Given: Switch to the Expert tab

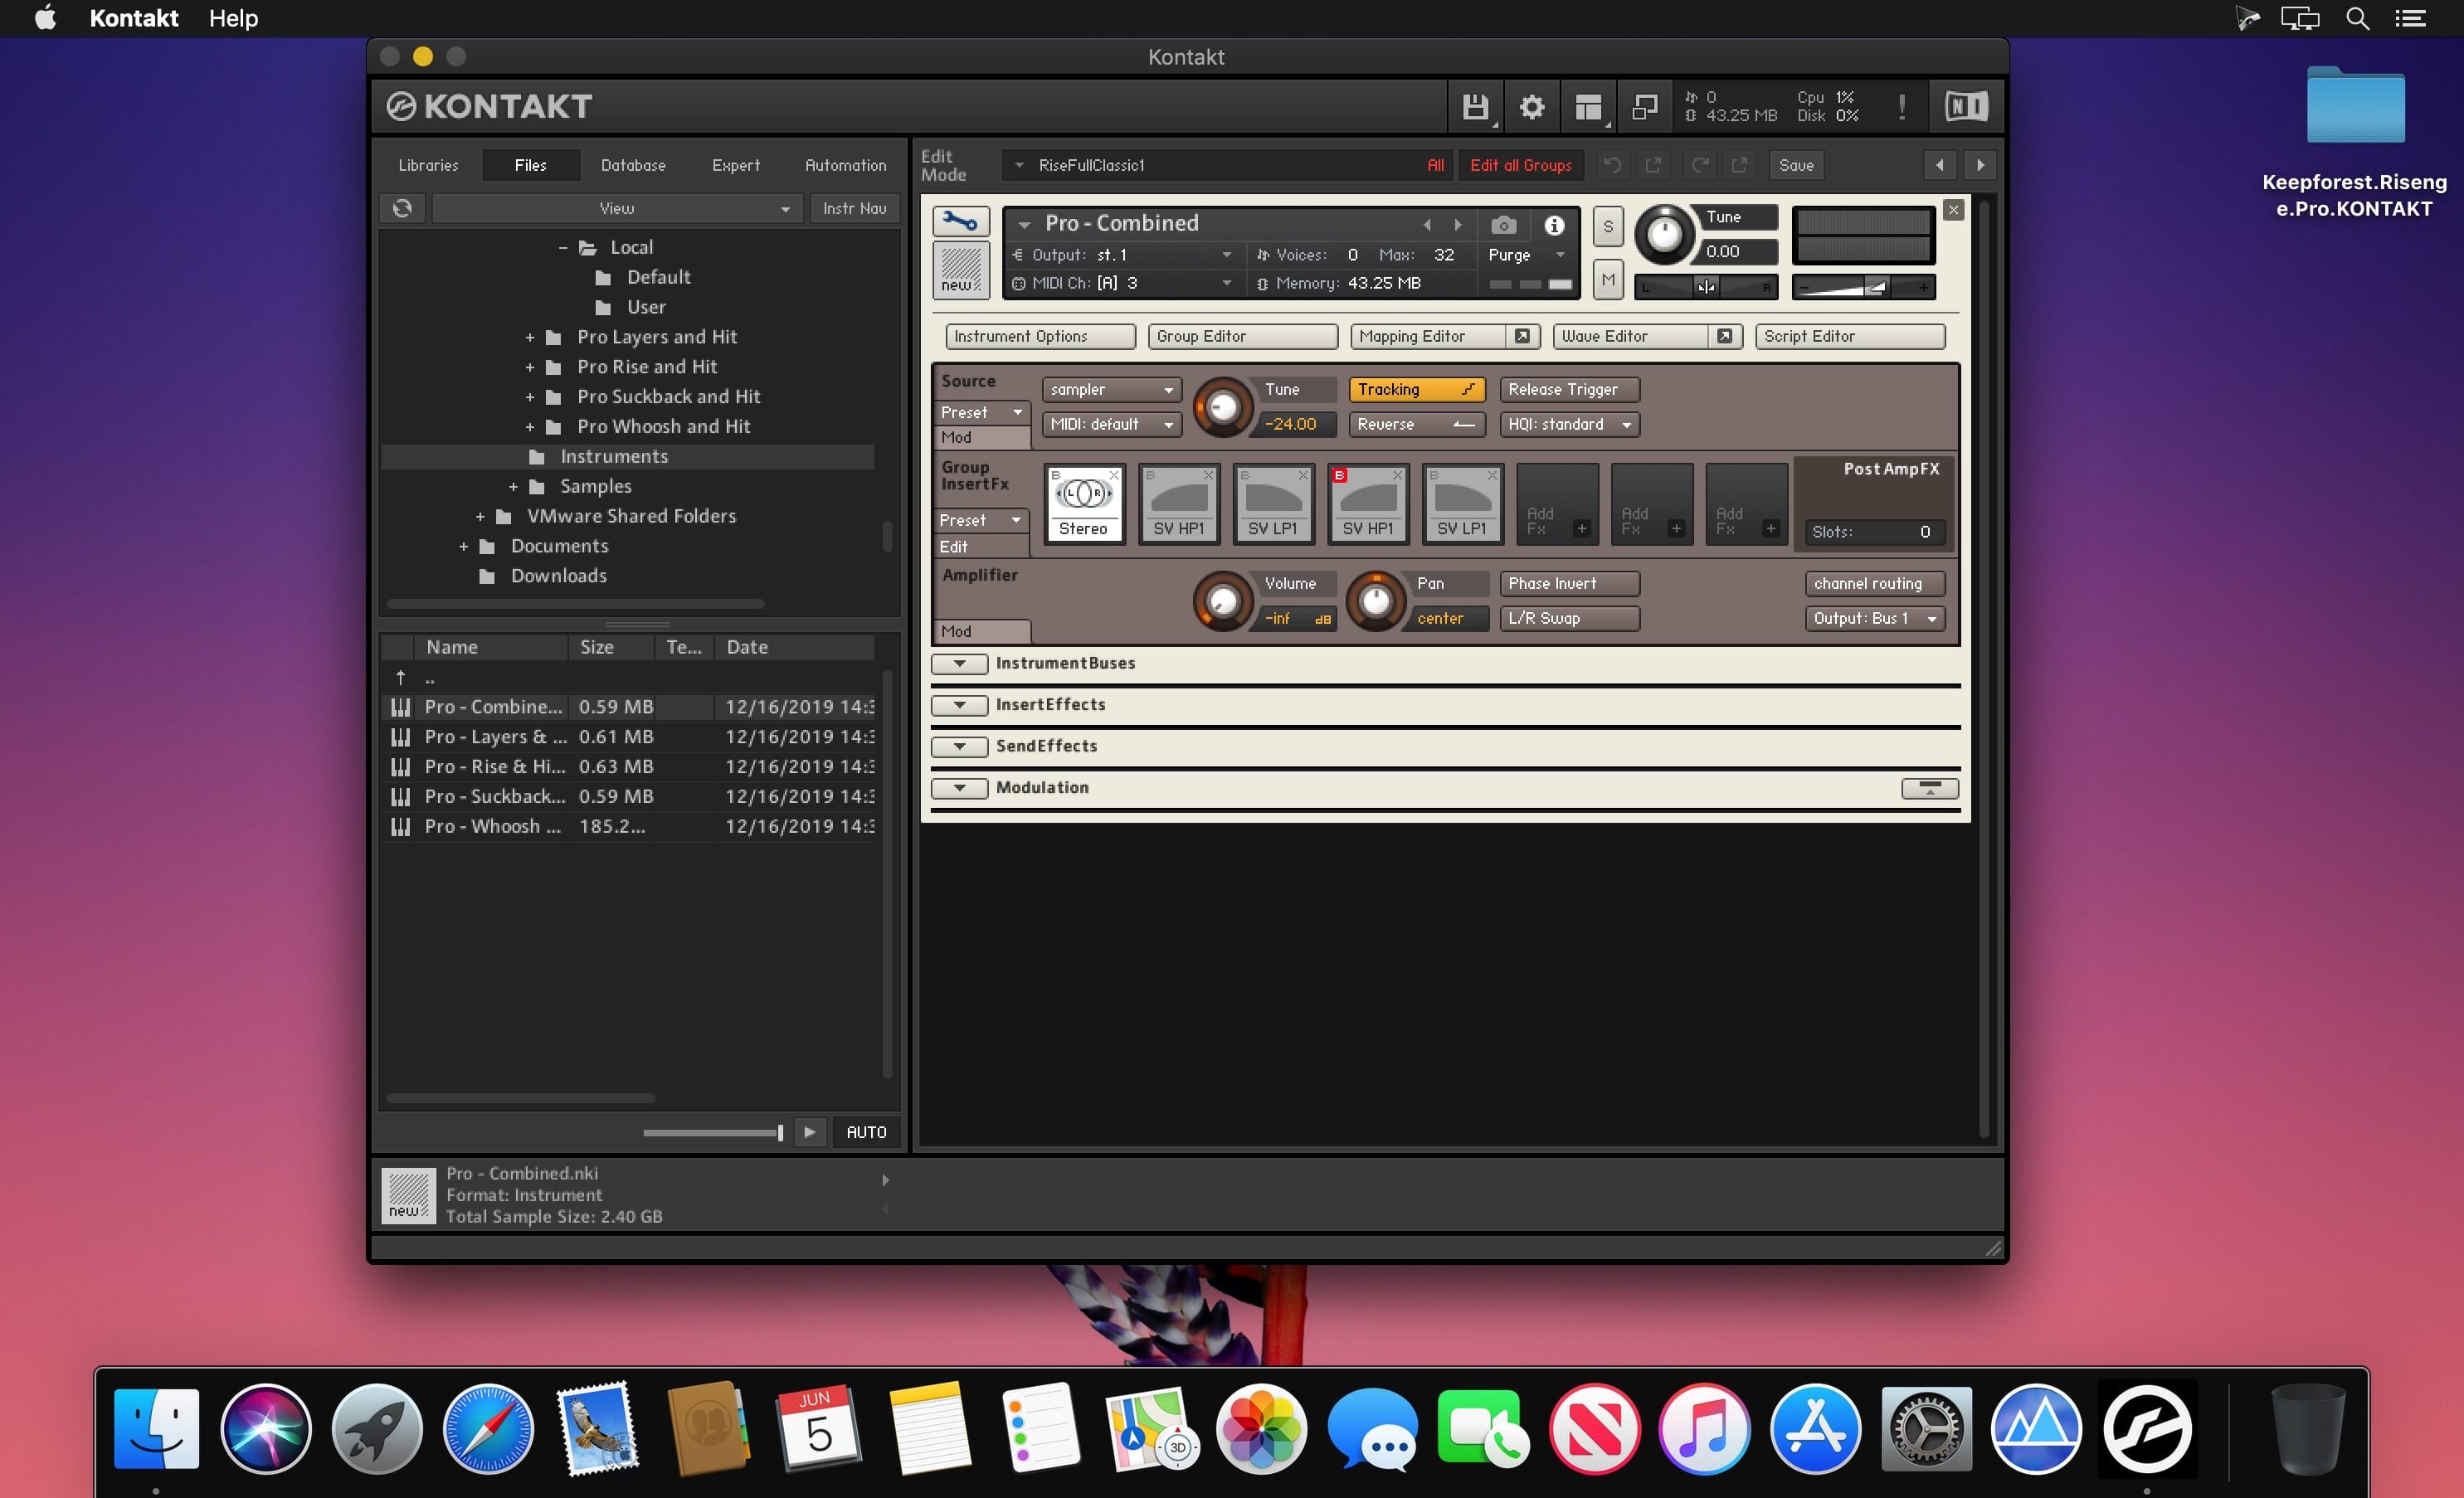Looking at the screenshot, I should [736, 165].
